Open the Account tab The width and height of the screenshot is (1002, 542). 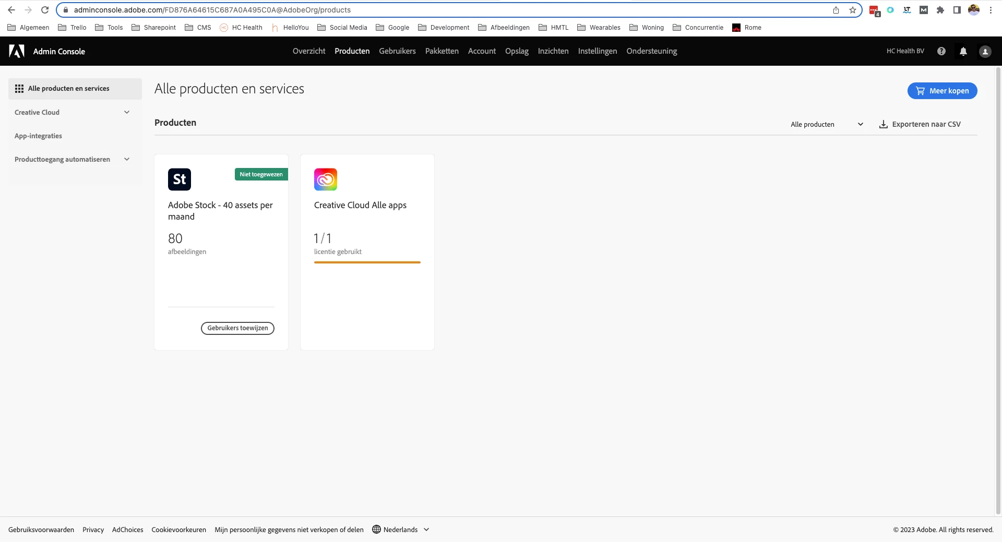482,51
